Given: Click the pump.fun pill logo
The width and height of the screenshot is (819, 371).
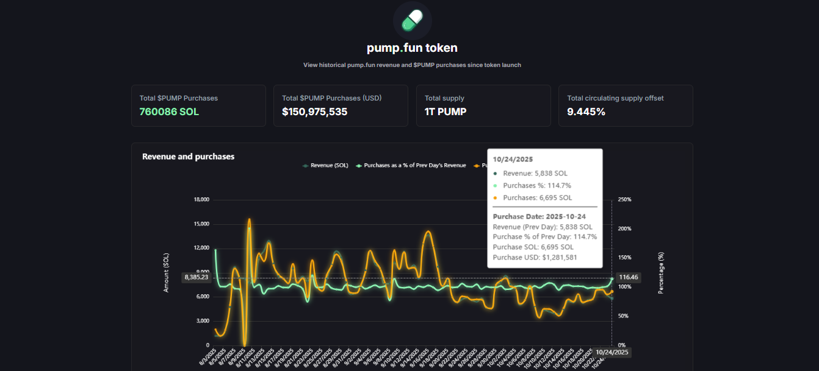Looking at the screenshot, I should (412, 21).
